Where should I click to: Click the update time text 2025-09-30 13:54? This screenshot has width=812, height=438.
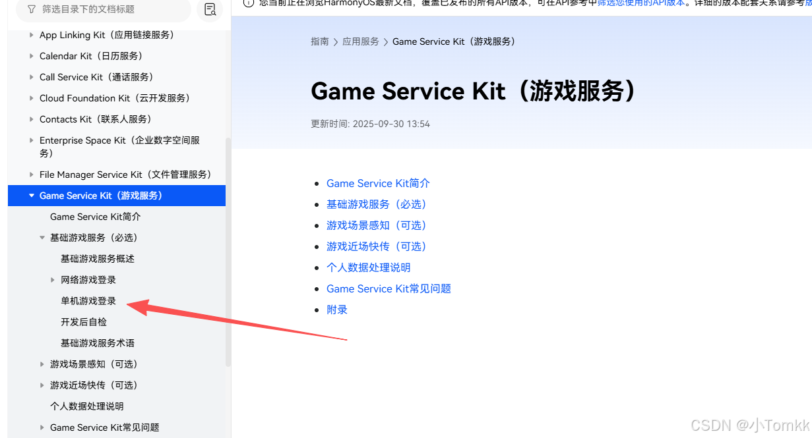(391, 124)
